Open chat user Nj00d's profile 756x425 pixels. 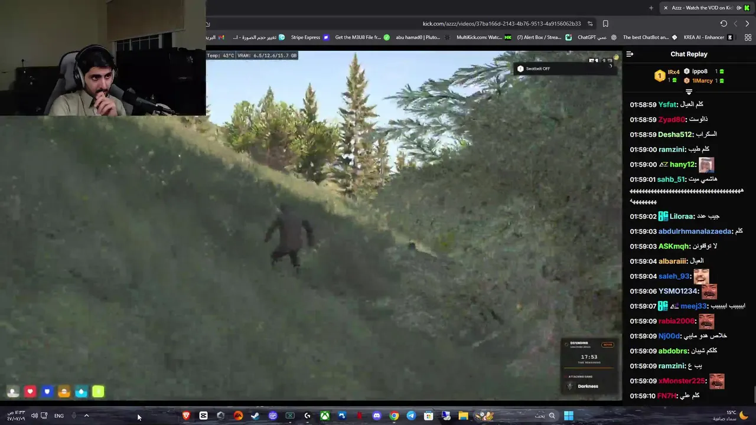(669, 336)
